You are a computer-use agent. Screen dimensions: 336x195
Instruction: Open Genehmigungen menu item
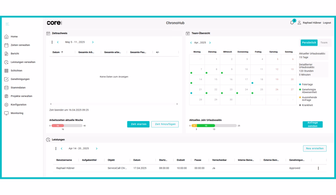point(20,79)
